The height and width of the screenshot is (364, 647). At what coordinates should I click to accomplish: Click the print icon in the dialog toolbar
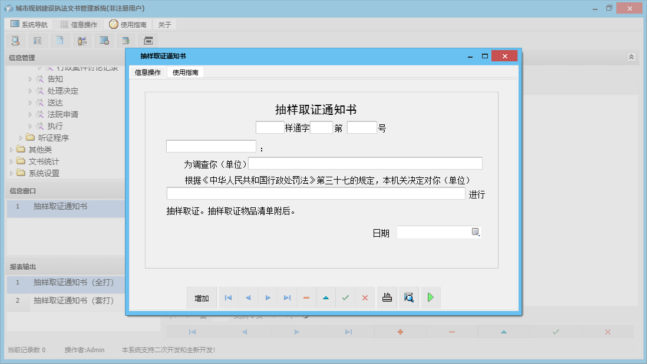(x=387, y=297)
